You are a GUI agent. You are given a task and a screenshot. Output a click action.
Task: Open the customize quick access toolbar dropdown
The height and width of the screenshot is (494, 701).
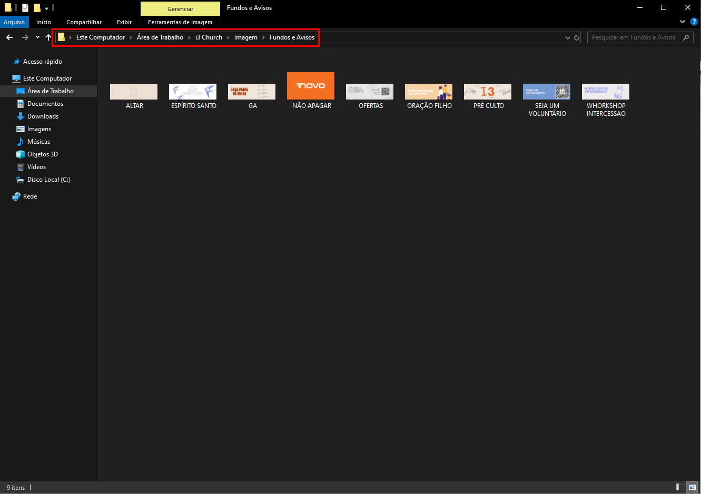(x=46, y=8)
